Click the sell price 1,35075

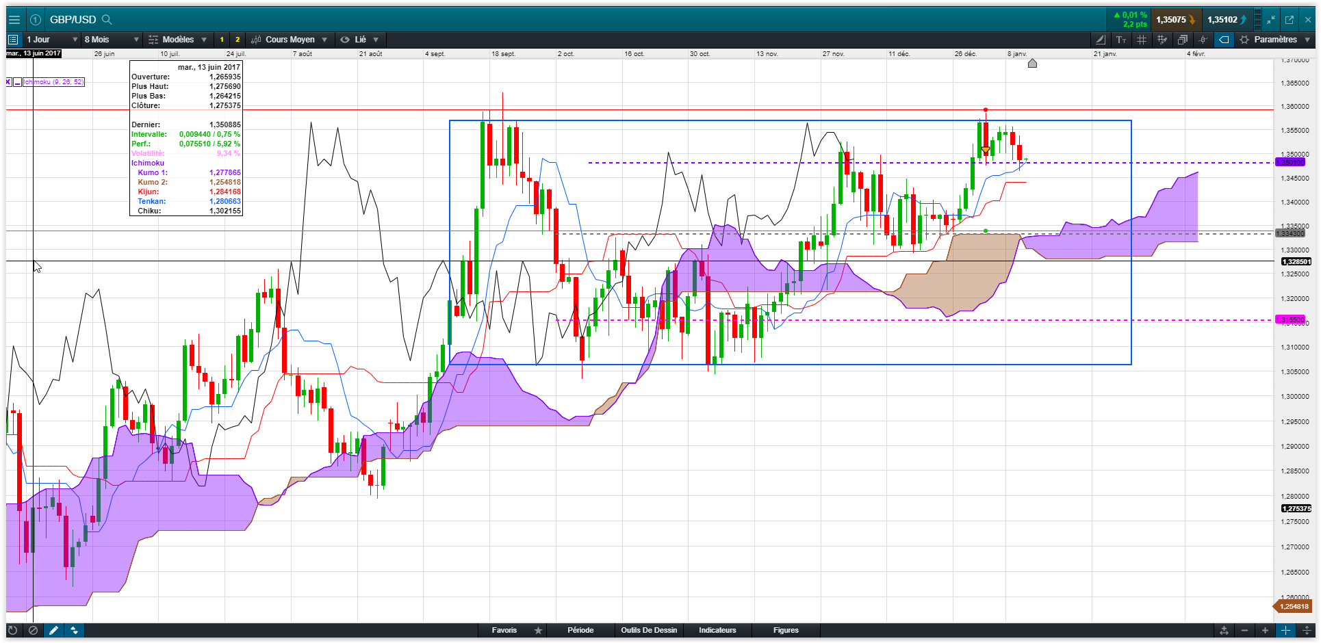(1175, 20)
